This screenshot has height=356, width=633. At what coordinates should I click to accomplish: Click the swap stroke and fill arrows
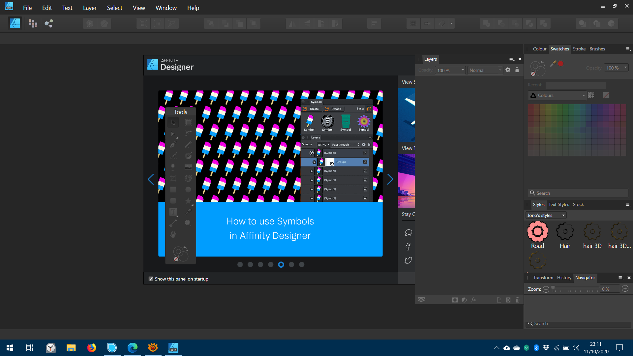click(543, 63)
